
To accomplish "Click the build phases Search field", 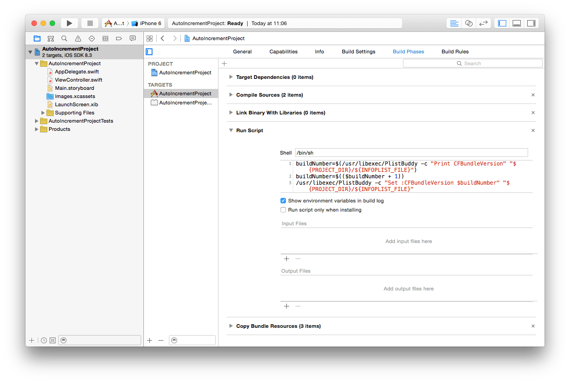I will click(473, 63).
